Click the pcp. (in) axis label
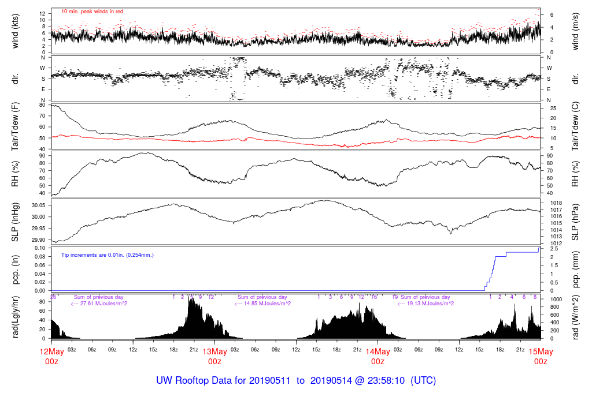The width and height of the screenshot is (592, 404). click(15, 270)
